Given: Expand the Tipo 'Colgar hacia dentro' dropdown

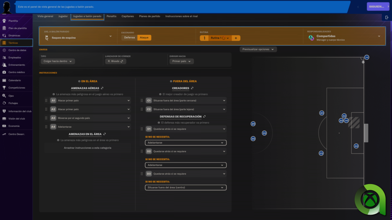Looking at the screenshot, I should pyautogui.click(x=58, y=61).
